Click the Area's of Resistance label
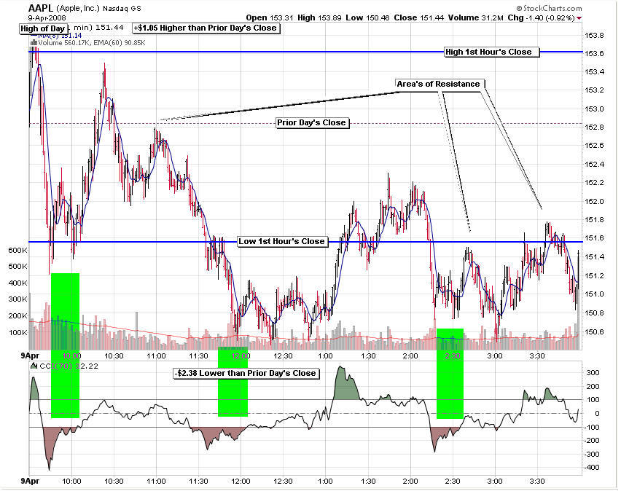Image resolution: width=621 pixels, height=491 pixels. coord(439,84)
